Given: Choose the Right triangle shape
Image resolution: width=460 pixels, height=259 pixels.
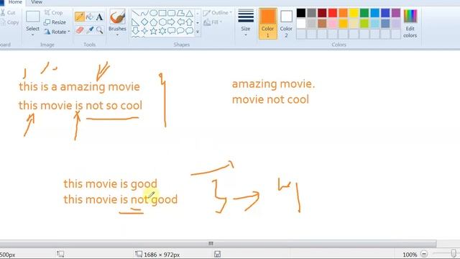Looking at the screenshot, I should coord(136,22).
